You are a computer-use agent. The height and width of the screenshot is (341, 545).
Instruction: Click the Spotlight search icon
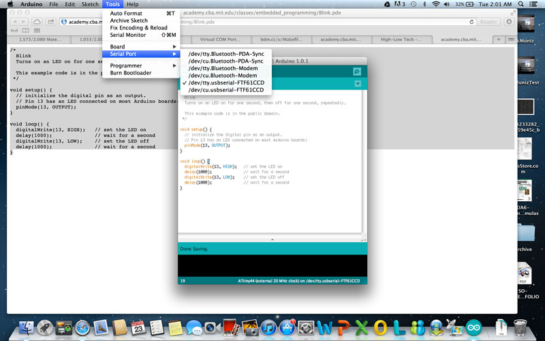pos(522,4)
